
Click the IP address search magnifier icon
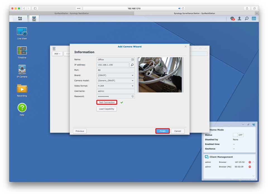click(x=132, y=65)
